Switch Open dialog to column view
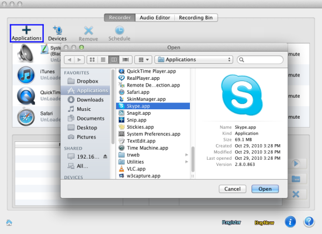This screenshot has width=322, height=234. click(x=114, y=60)
